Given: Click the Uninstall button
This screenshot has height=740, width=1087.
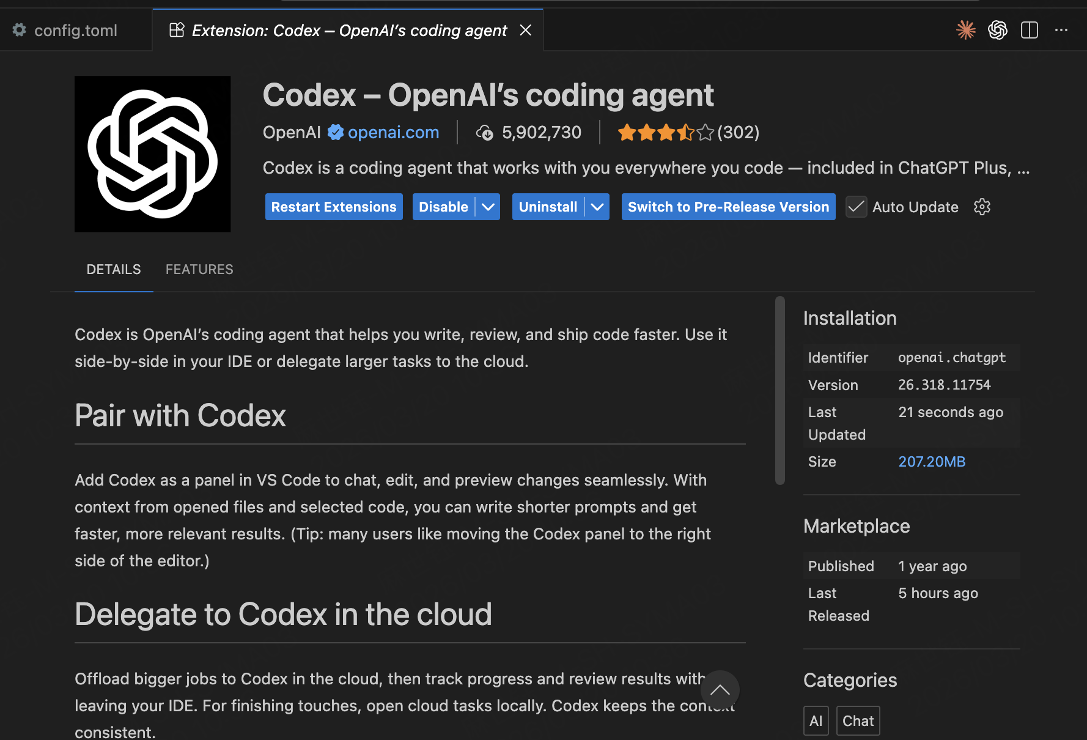Looking at the screenshot, I should [548, 207].
